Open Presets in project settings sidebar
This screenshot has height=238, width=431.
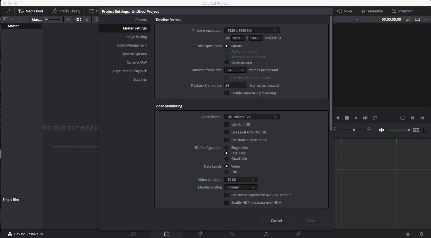coord(141,20)
